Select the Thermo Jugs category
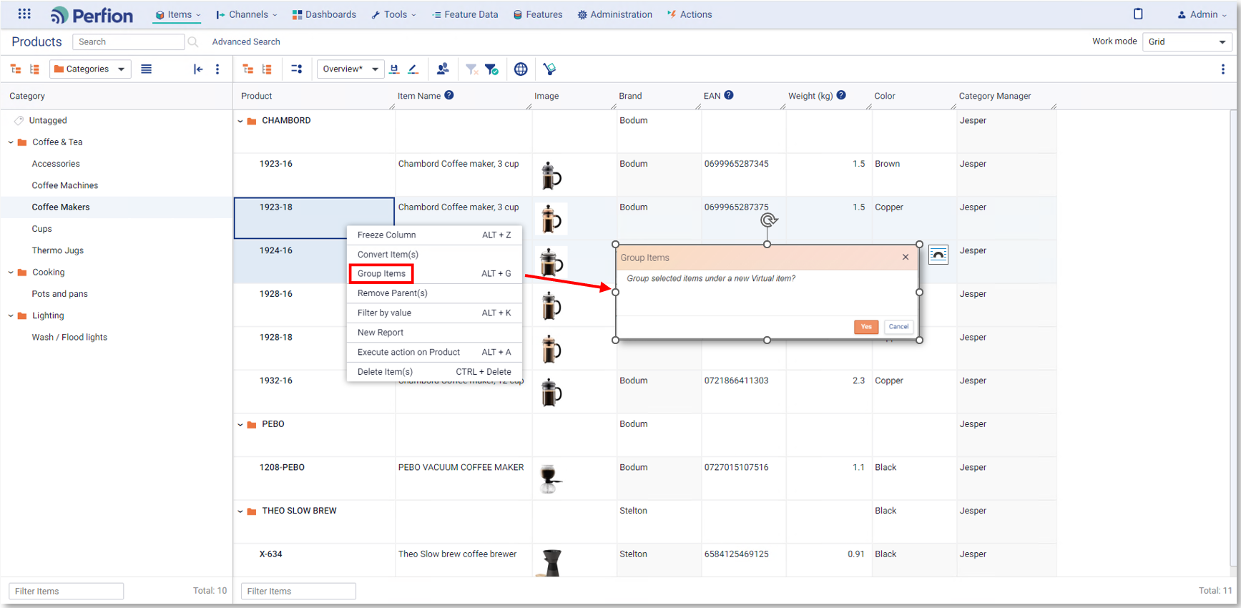 [58, 251]
